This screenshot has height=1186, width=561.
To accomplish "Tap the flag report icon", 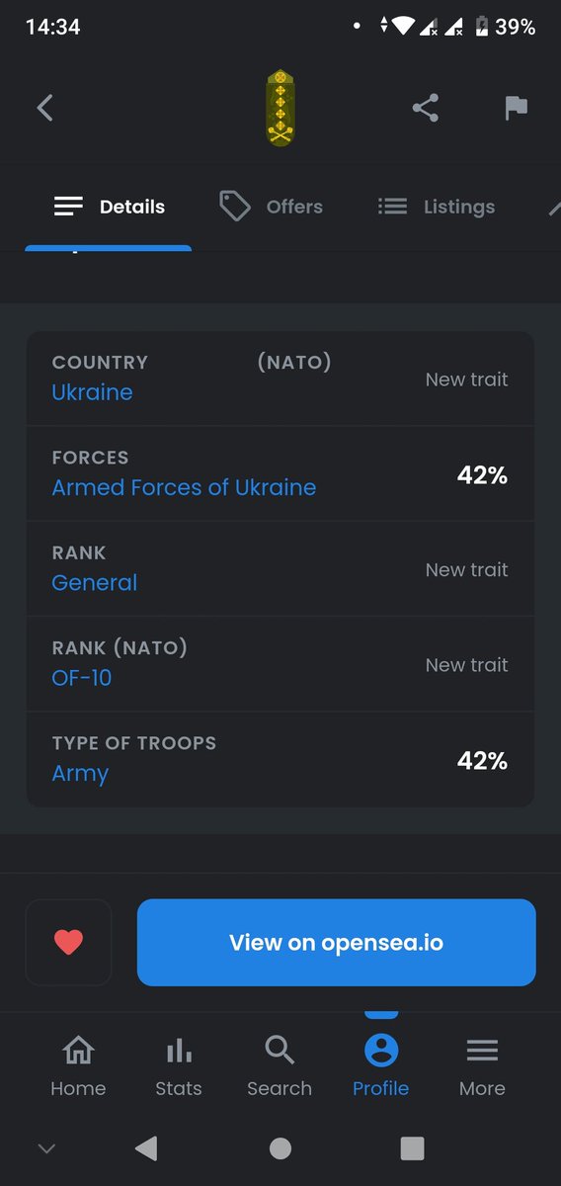I will [516, 108].
